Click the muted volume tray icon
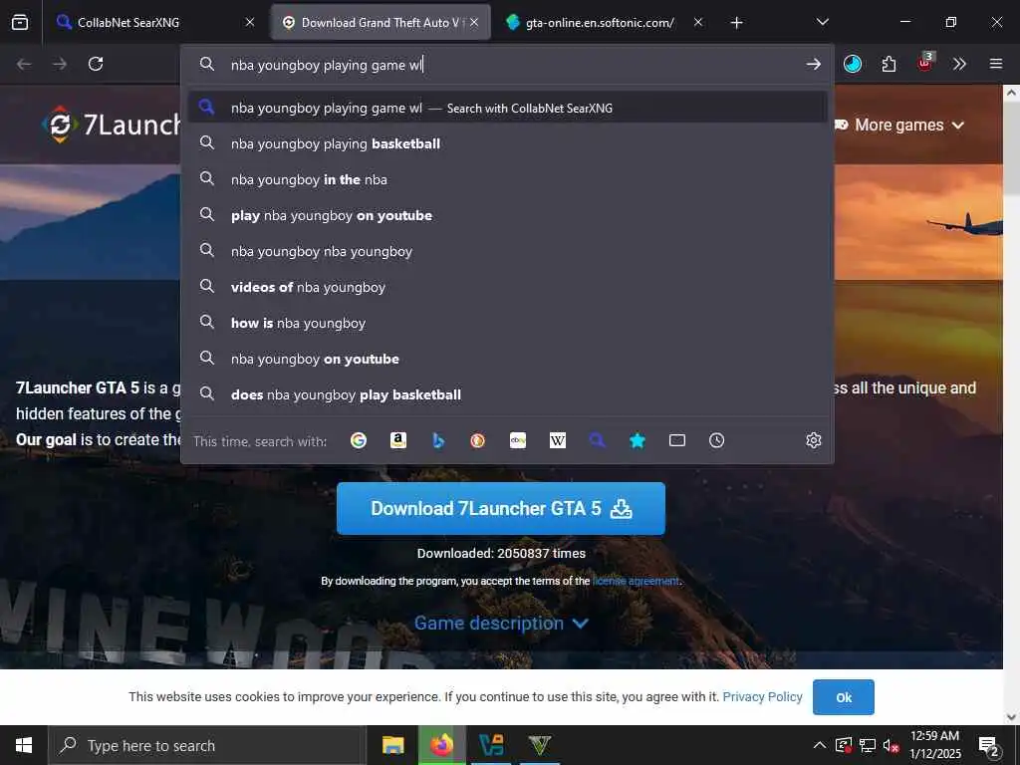Image resolution: width=1020 pixels, height=765 pixels. tap(891, 745)
